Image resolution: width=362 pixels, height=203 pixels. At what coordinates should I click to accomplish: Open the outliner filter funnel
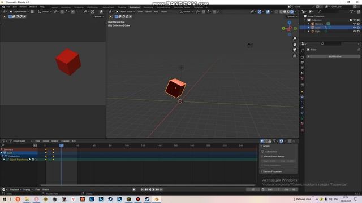pos(351,11)
